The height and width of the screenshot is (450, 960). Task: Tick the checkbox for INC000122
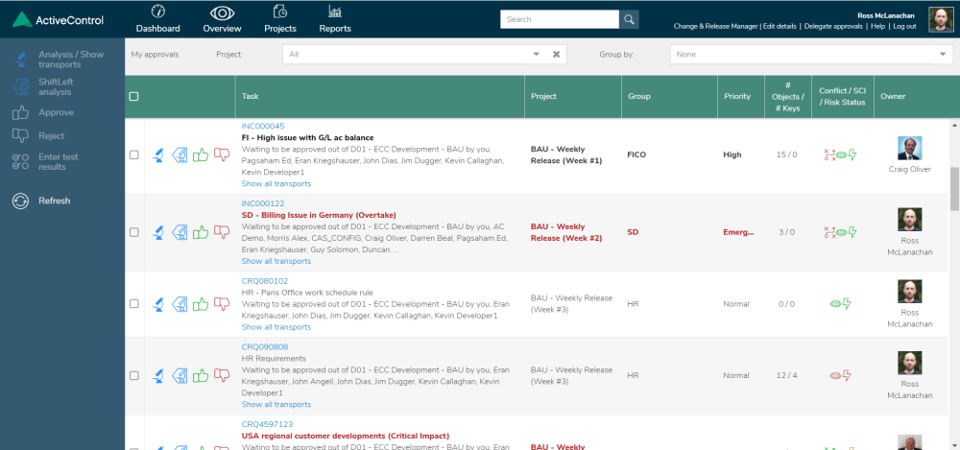(x=134, y=232)
